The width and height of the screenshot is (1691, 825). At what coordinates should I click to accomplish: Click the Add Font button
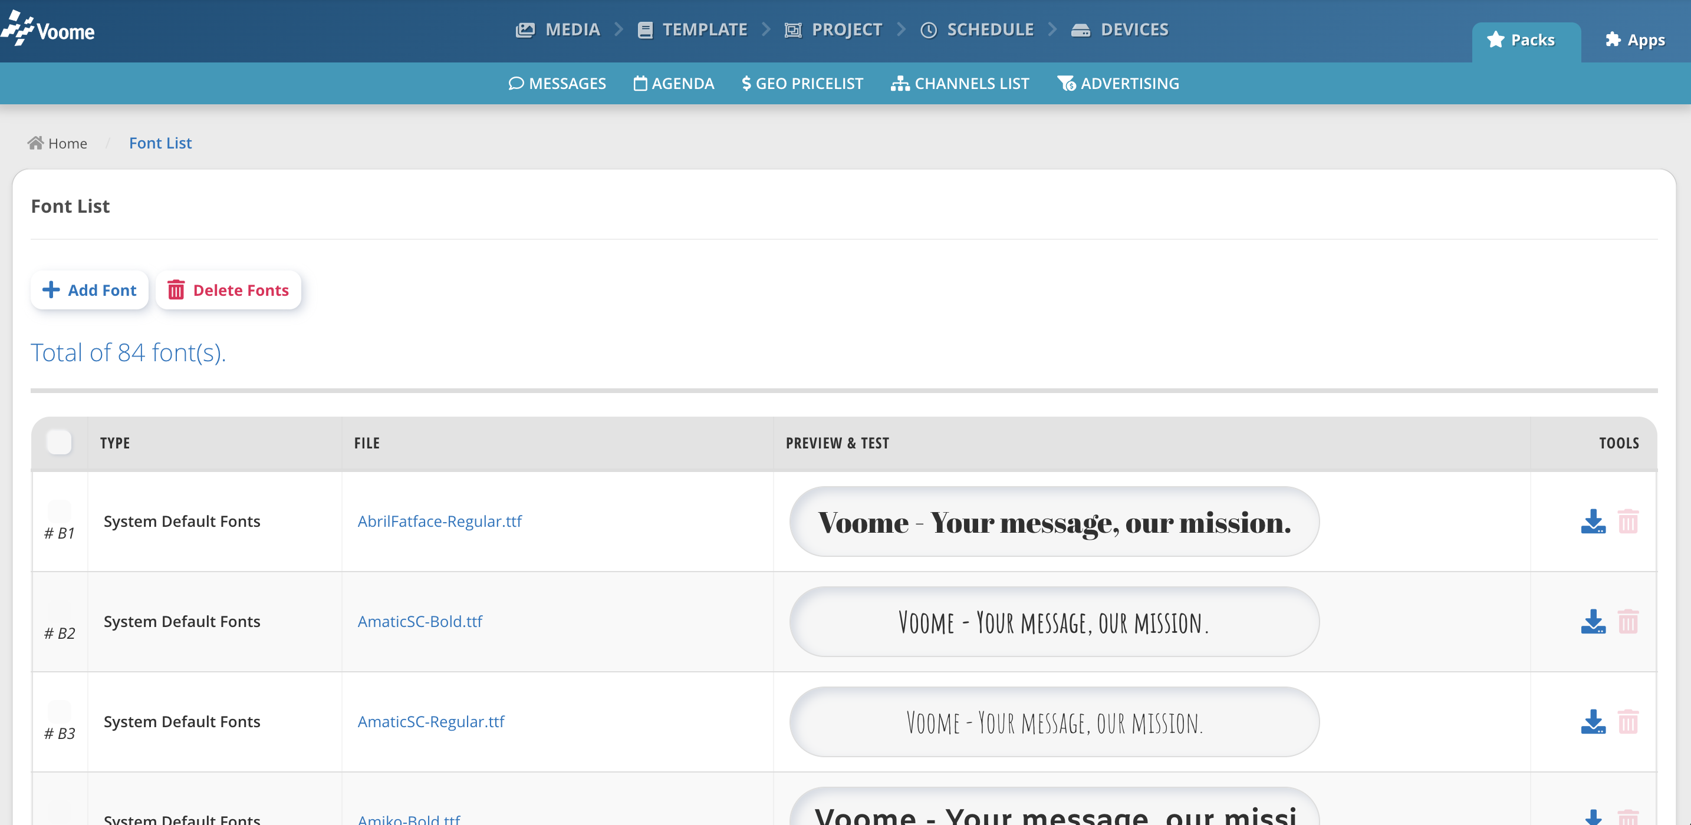tap(89, 290)
